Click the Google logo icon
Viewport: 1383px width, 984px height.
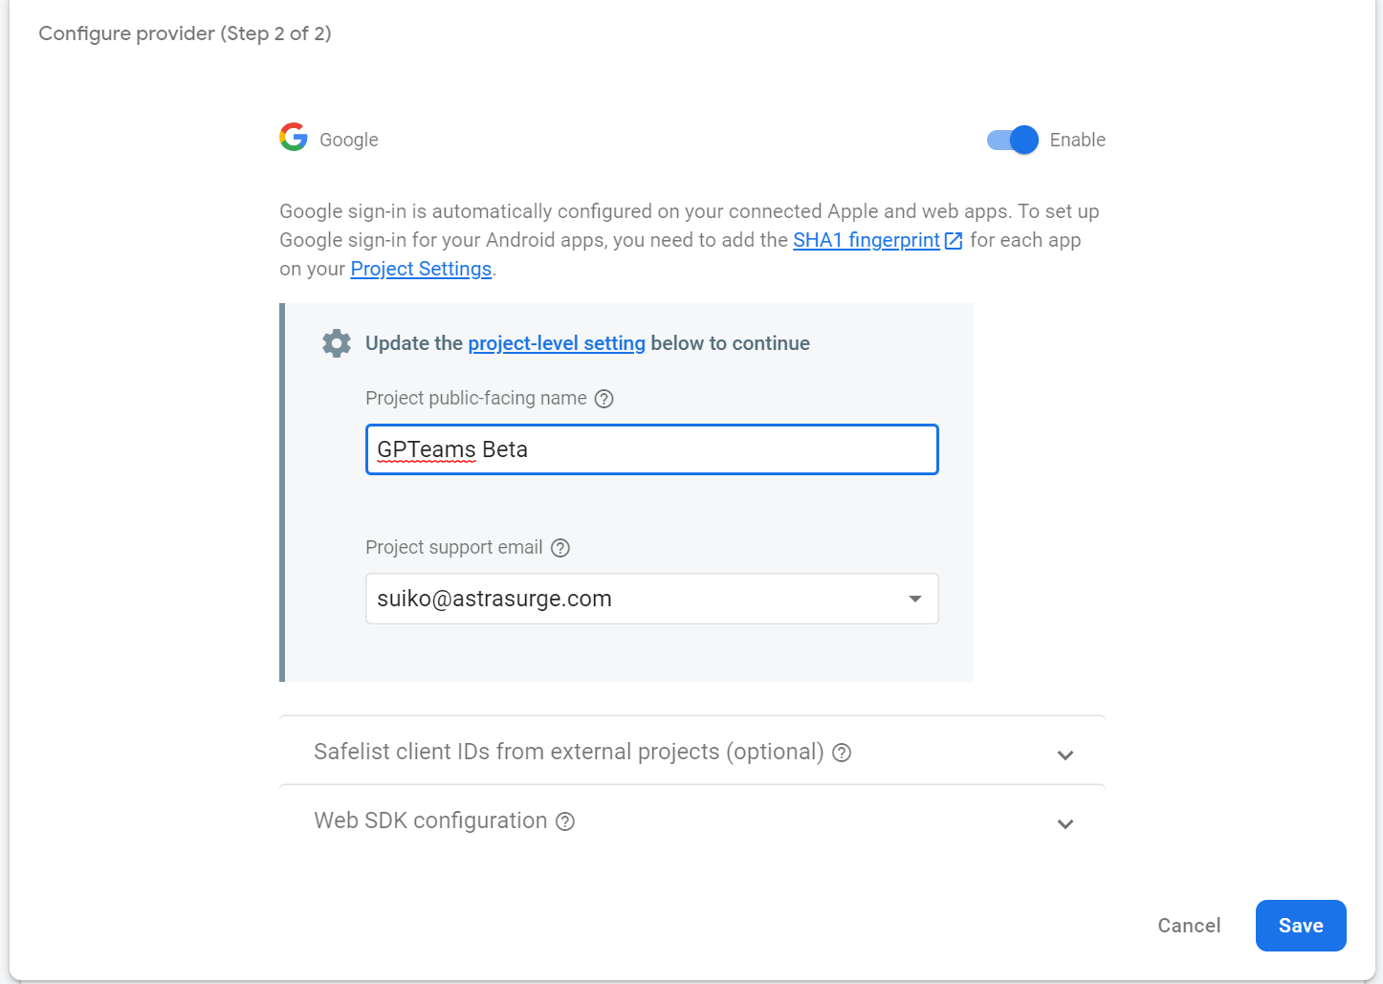[294, 138]
